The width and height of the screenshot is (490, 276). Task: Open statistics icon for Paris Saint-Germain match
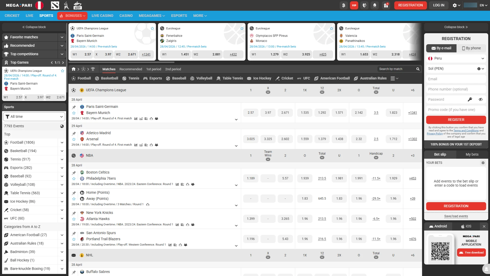point(136,119)
